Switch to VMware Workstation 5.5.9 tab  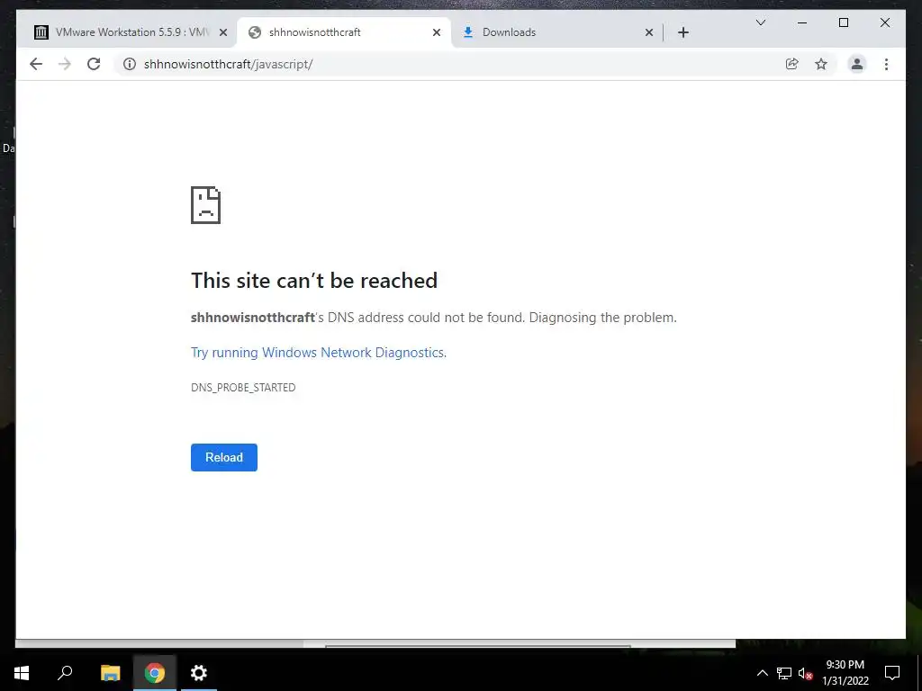coord(131,32)
